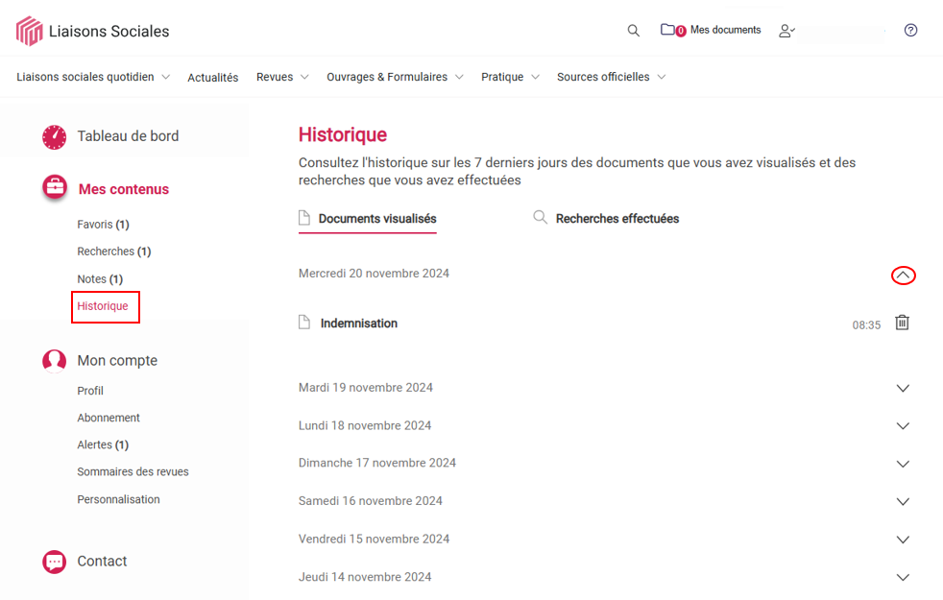Image resolution: width=943 pixels, height=600 pixels.
Task: Click the page icon of Documents visualisés
Action: [304, 218]
